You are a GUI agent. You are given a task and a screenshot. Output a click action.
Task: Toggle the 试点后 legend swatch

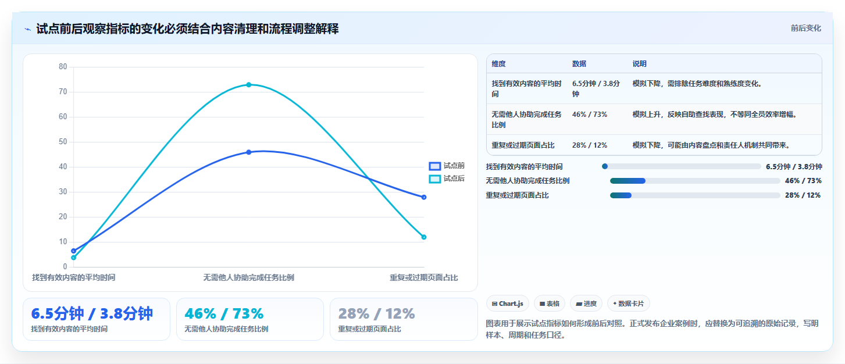coord(435,179)
